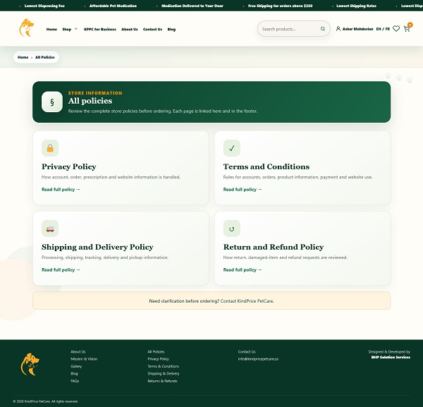The height and width of the screenshot is (407, 423).
Task: Click the Shipping and Delivery Policy heading
Action: [x=97, y=247]
